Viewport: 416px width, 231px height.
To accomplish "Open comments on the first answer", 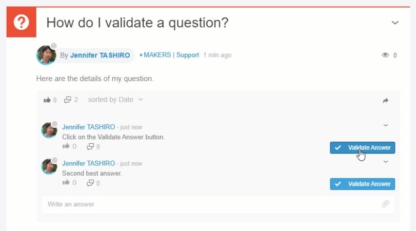I will tap(90, 147).
